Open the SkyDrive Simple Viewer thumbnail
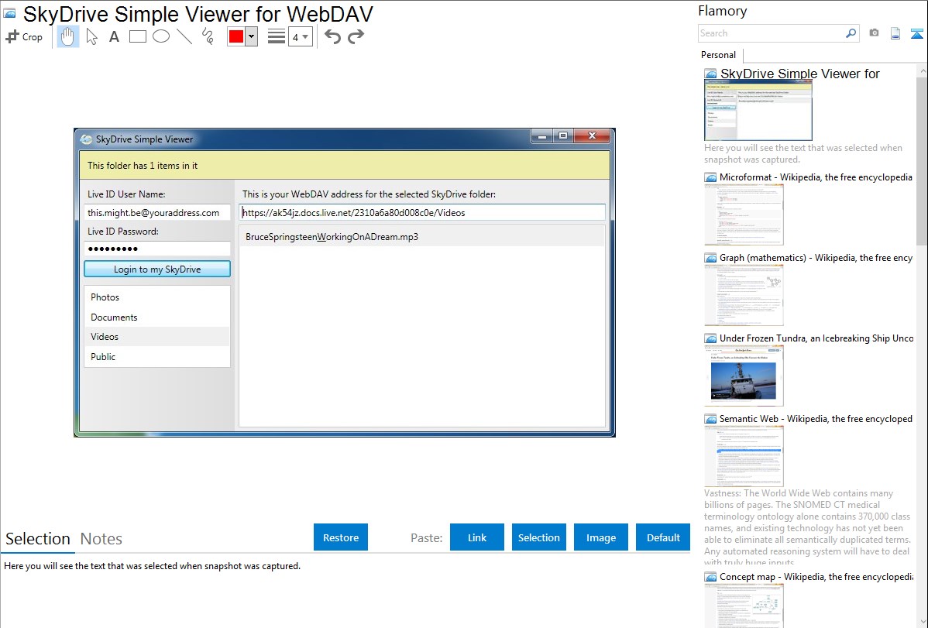The width and height of the screenshot is (928, 628). coord(758,111)
